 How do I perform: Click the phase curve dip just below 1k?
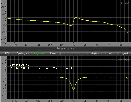coord(71,25)
